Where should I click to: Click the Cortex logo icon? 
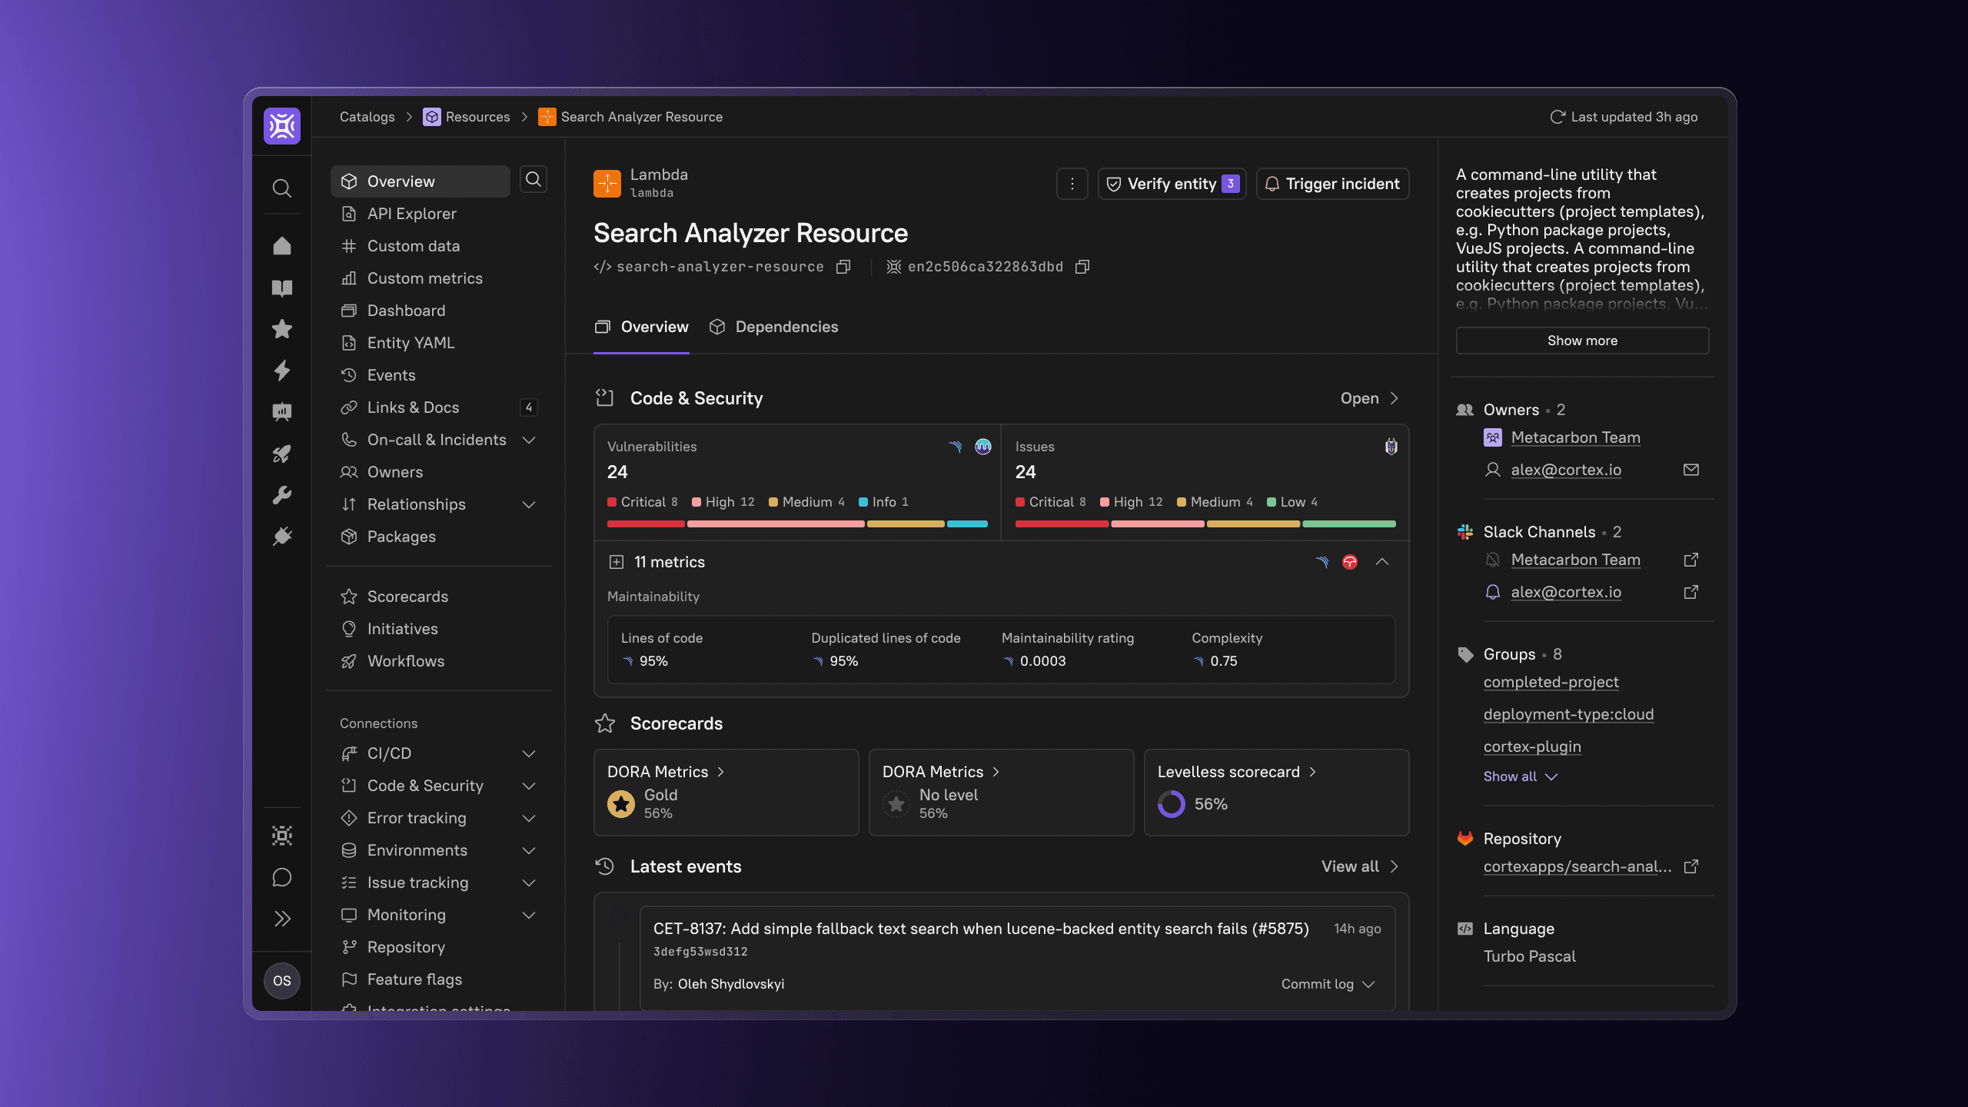coord(281,126)
